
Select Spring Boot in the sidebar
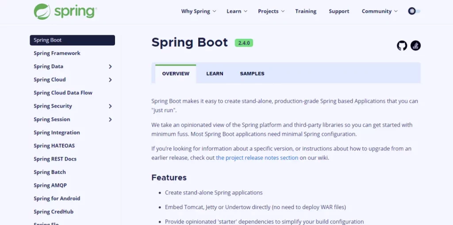(x=72, y=40)
